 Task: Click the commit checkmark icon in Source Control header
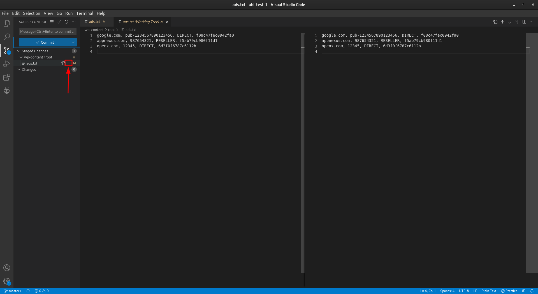(59, 22)
